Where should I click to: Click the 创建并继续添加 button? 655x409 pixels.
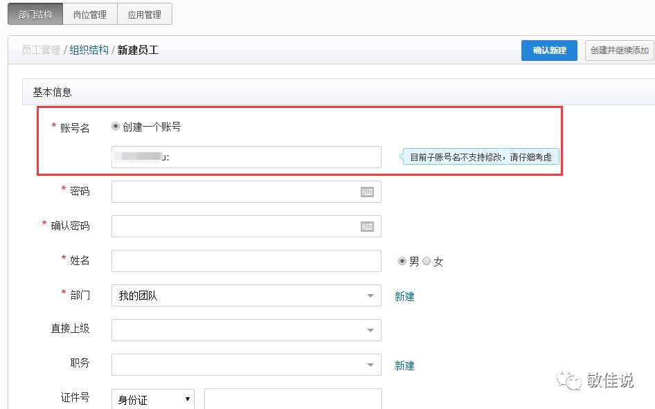tap(620, 51)
